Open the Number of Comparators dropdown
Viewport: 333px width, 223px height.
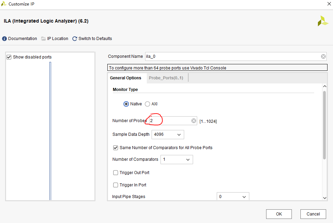click(x=177, y=160)
